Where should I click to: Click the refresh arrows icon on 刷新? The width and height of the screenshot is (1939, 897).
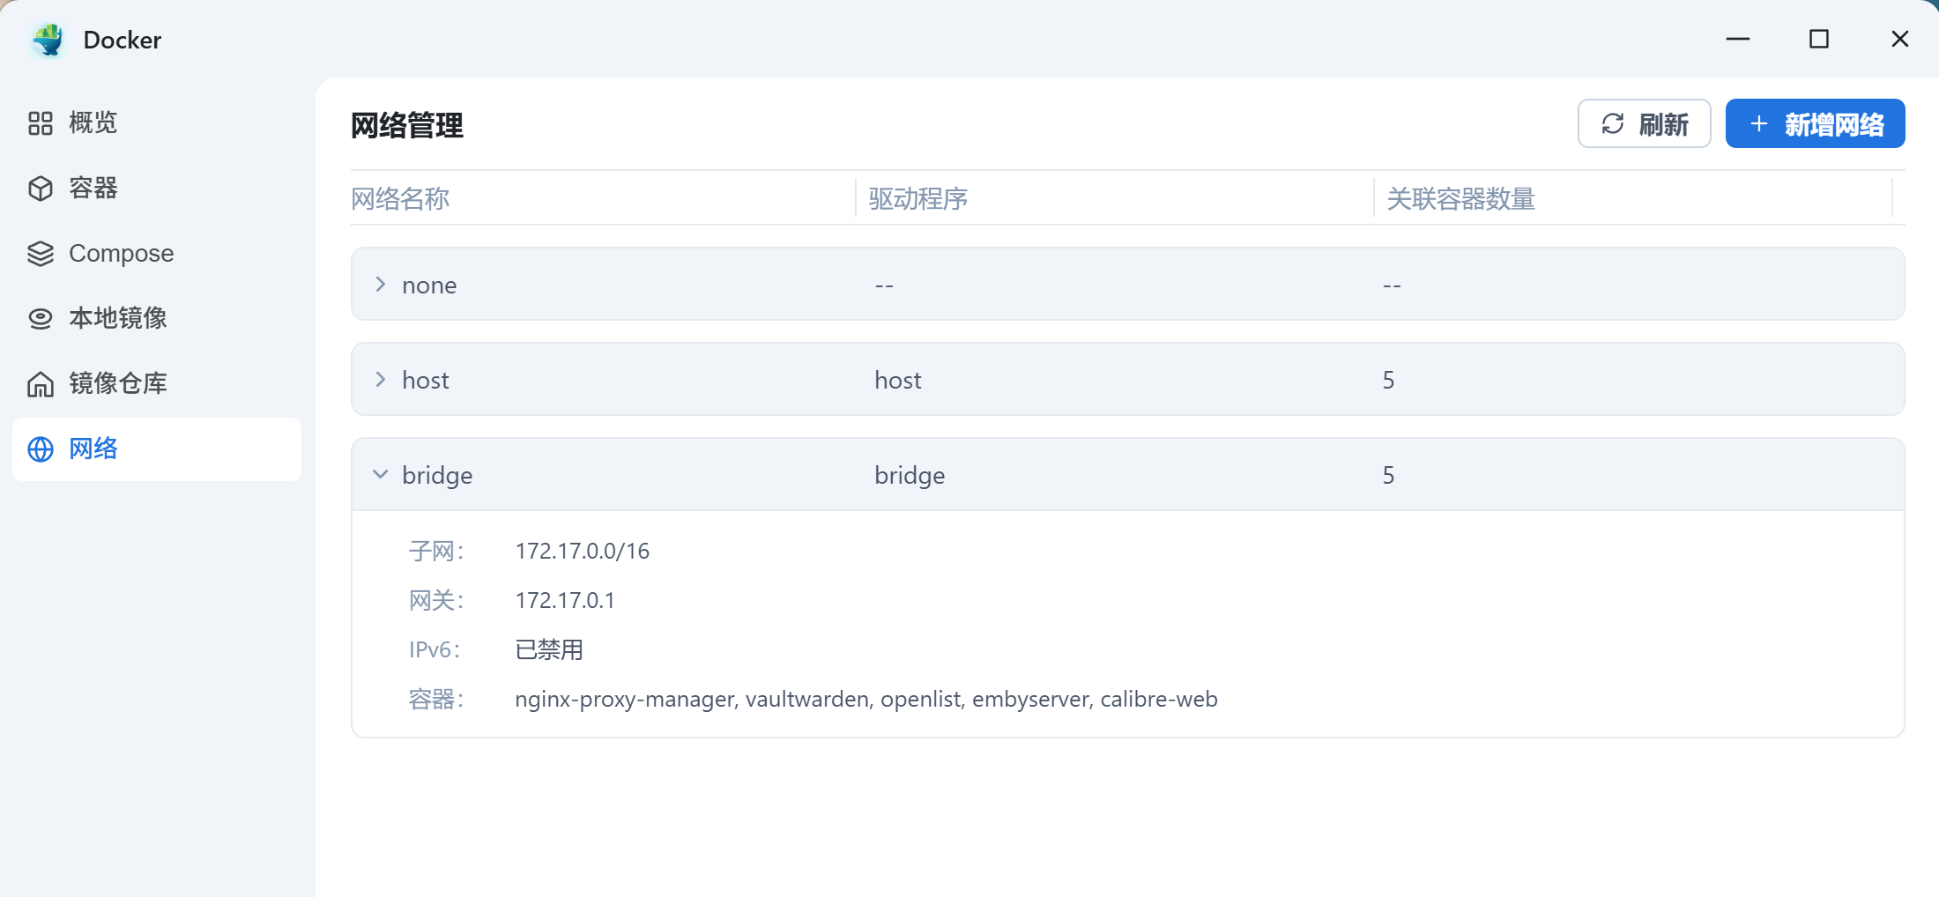pos(1613,124)
